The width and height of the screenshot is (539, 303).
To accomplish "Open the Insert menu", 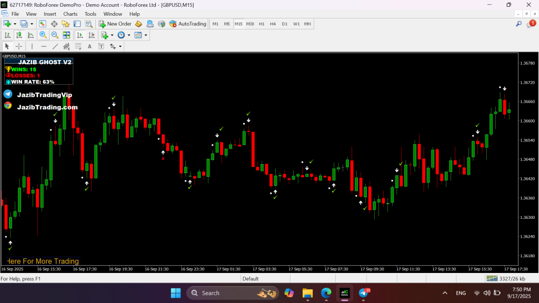I will (50, 14).
